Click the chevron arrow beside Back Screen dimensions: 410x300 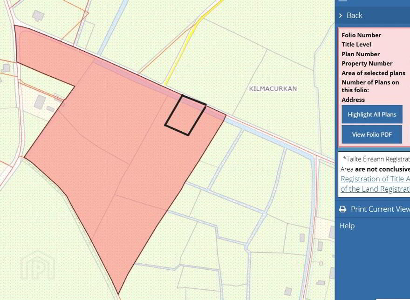(341, 16)
